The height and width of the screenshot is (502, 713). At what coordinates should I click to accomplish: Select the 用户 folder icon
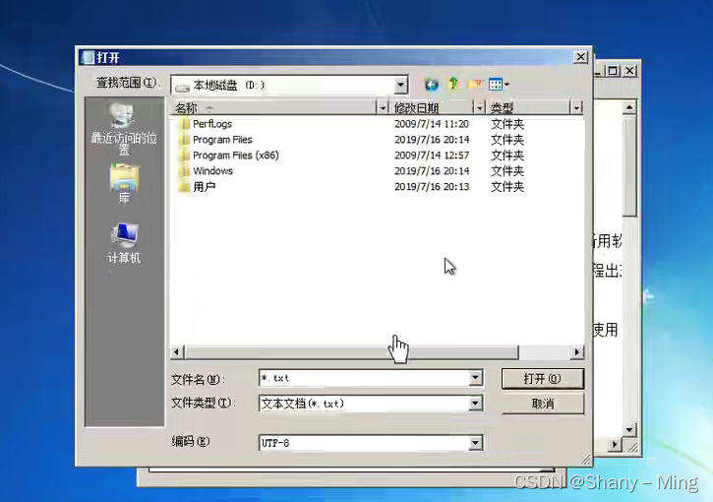(184, 187)
